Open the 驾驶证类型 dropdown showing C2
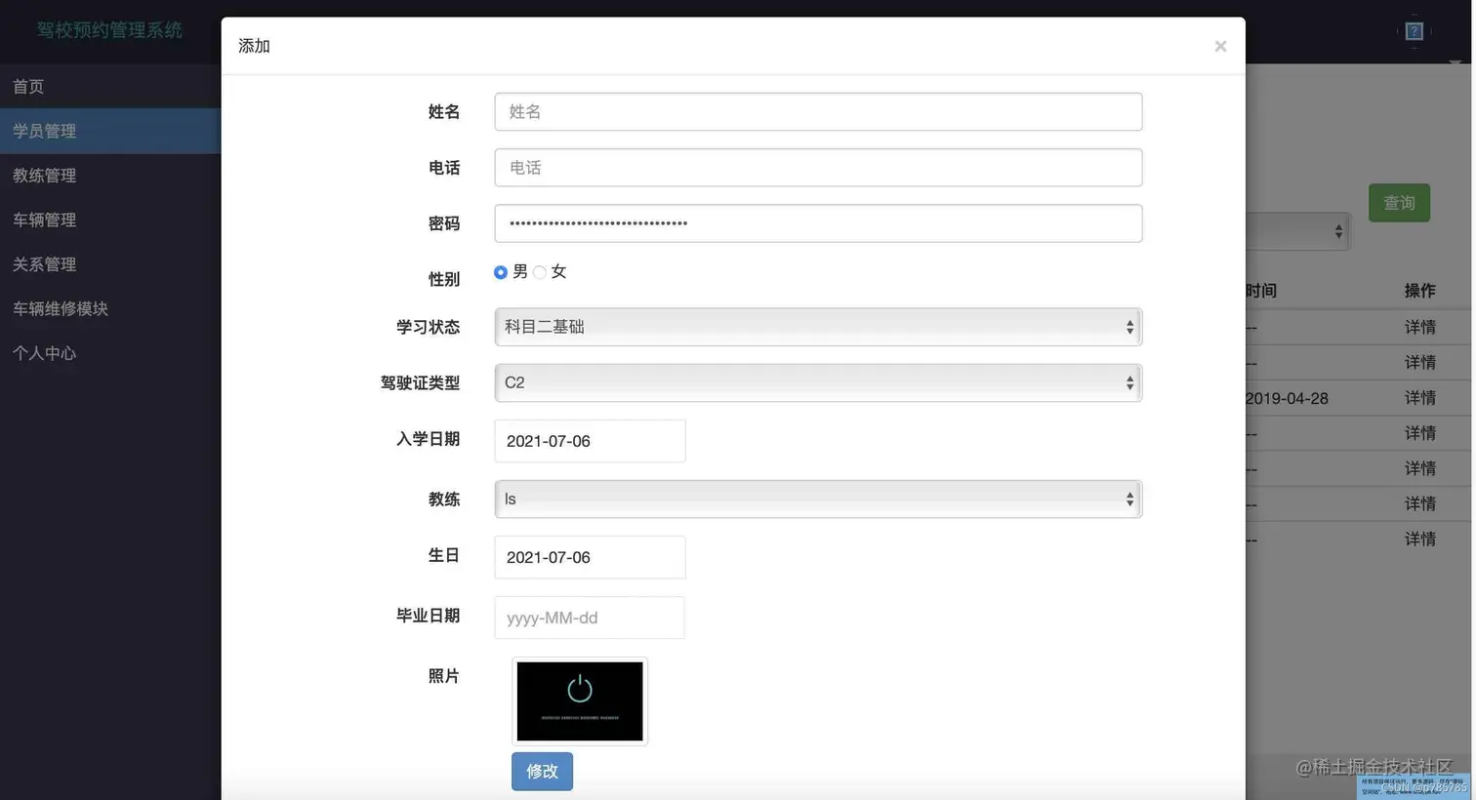The height and width of the screenshot is (800, 1476). 818,382
